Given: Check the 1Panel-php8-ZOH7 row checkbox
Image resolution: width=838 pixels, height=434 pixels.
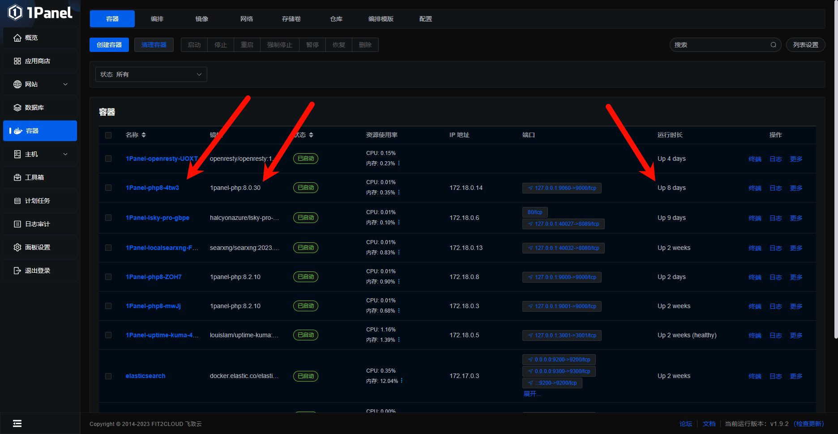Looking at the screenshot, I should coord(108,277).
